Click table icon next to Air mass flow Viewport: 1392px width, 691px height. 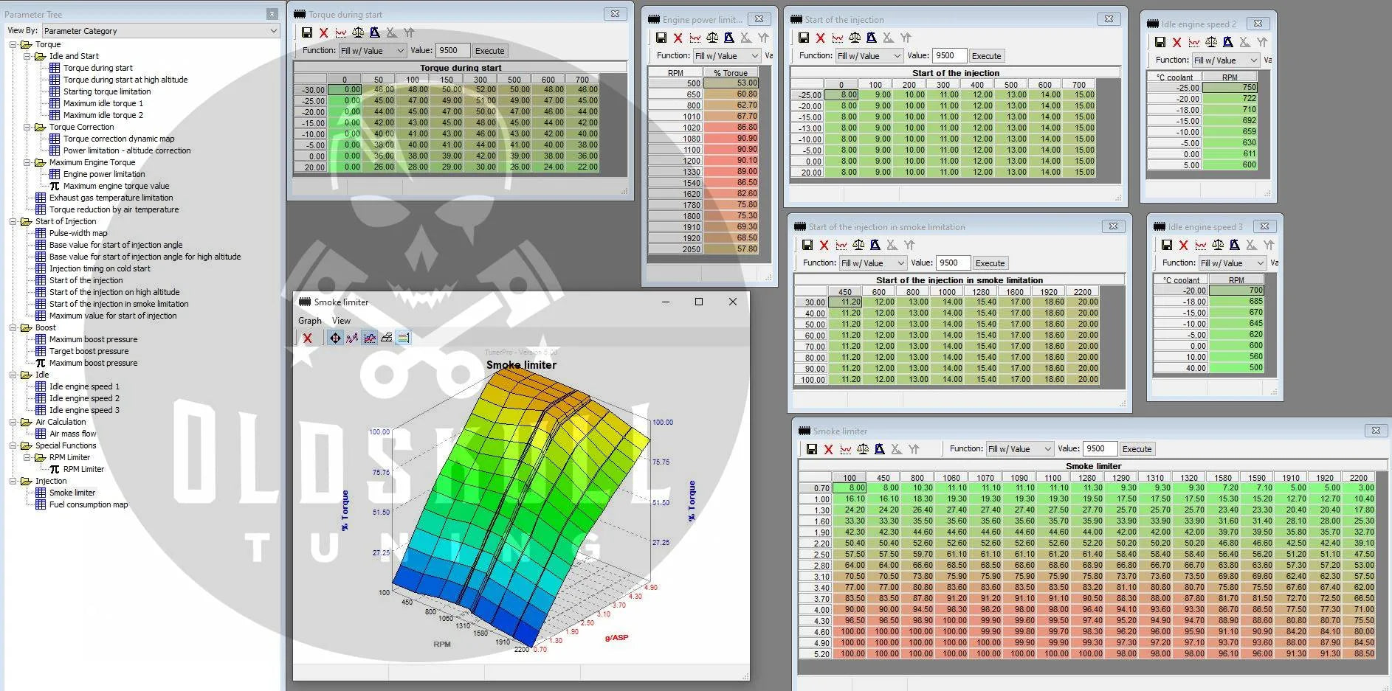pyautogui.click(x=41, y=434)
